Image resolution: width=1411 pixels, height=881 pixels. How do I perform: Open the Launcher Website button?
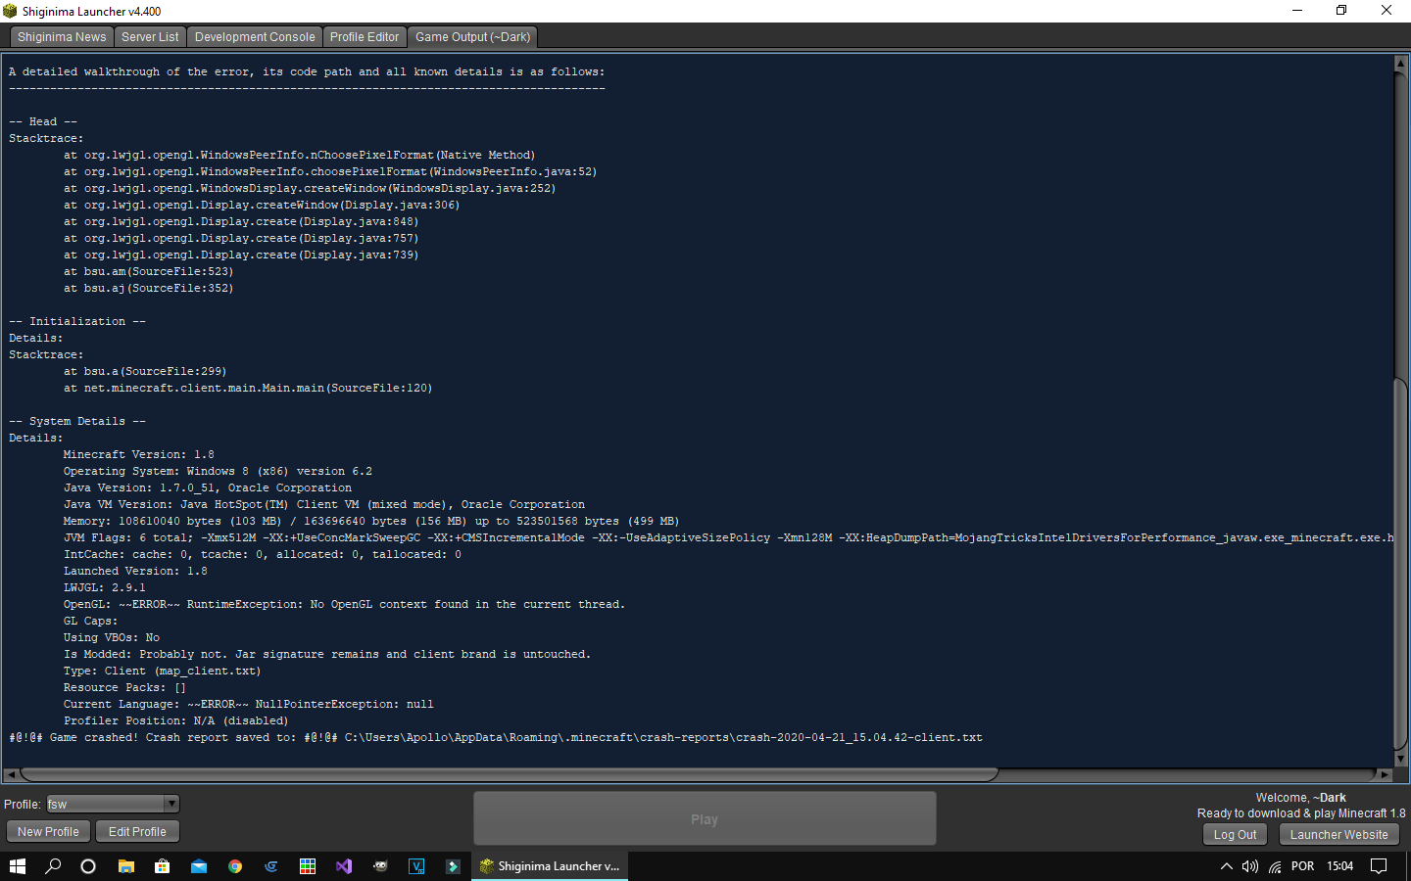(1338, 835)
